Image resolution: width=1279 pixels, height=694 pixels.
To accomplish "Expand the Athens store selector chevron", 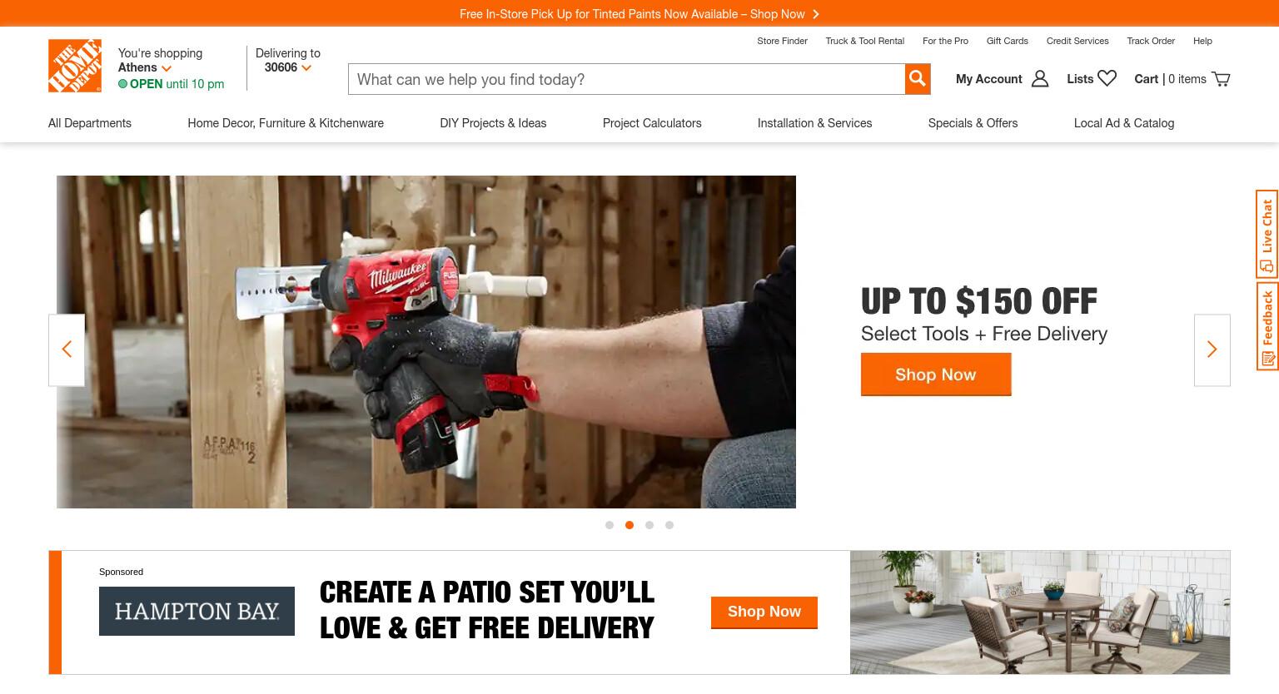I will [167, 68].
